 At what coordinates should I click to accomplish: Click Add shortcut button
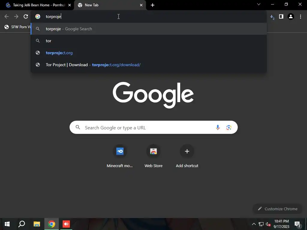(187, 156)
